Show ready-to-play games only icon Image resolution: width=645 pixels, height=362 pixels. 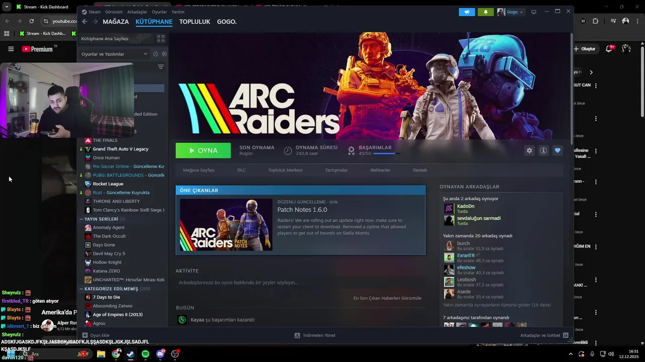(x=164, y=54)
